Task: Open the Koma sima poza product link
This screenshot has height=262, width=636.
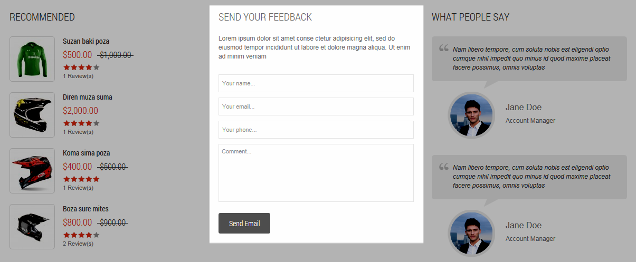Action: pyautogui.click(x=87, y=153)
